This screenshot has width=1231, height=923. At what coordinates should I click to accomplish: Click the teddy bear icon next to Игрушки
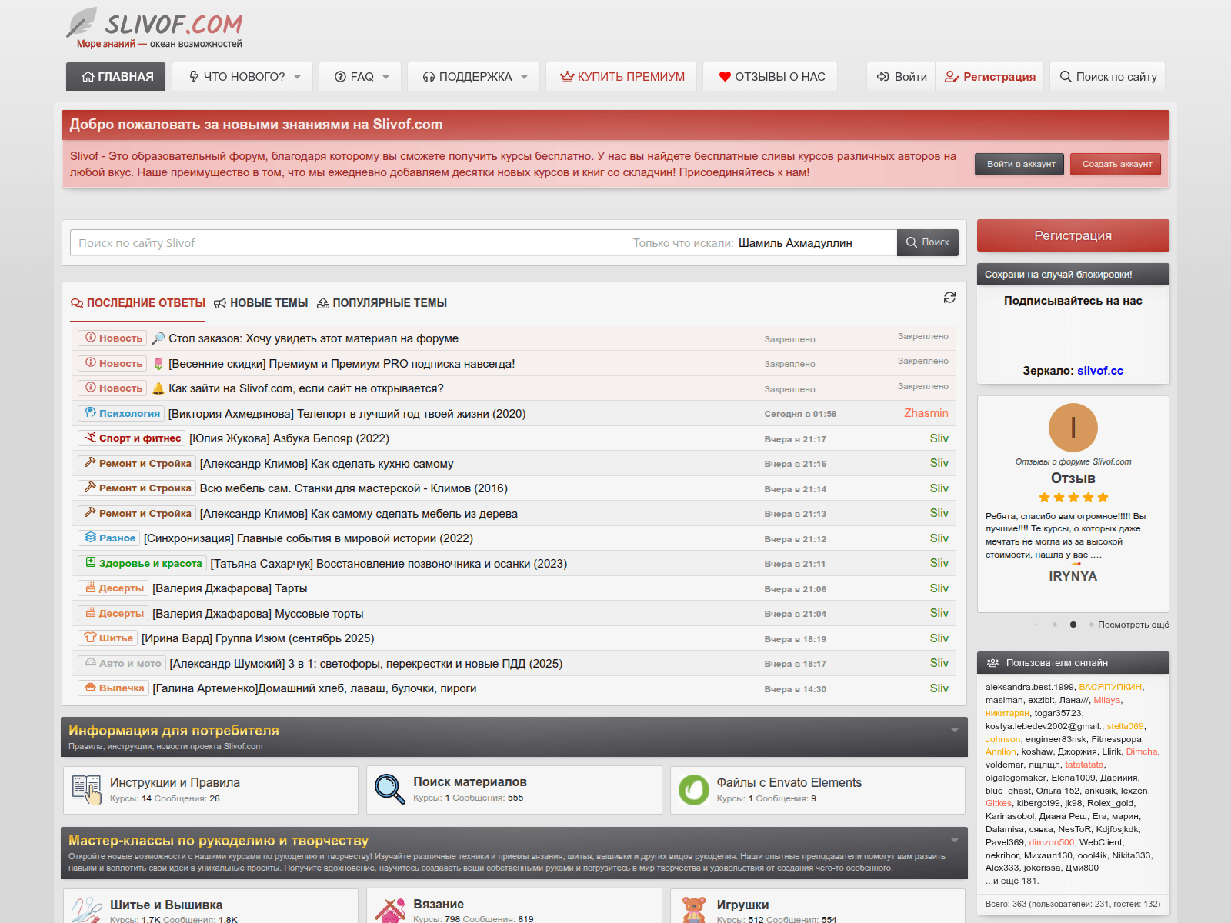point(695,908)
